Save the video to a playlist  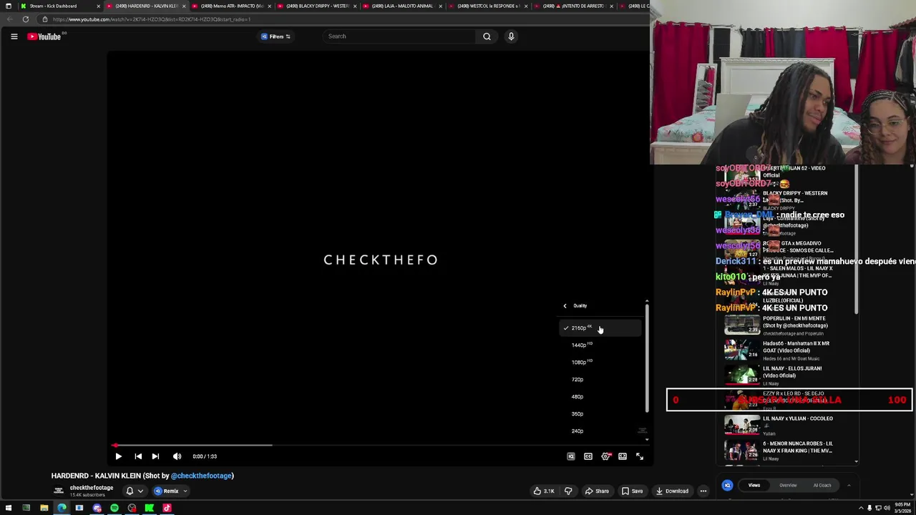[x=632, y=491]
